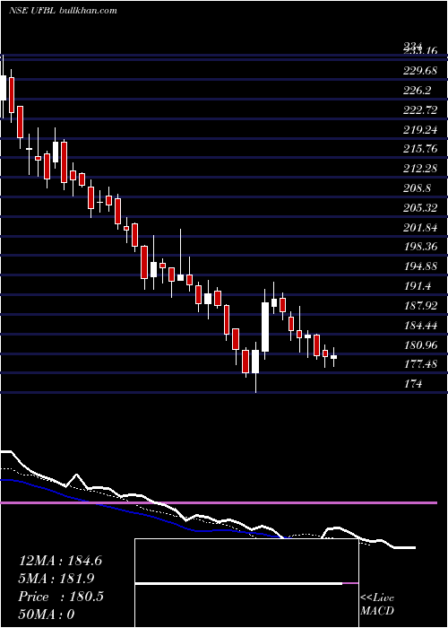This screenshot has width=448, height=628.
Task: Click the 219.24 price axis label
Action: pyautogui.click(x=420, y=130)
